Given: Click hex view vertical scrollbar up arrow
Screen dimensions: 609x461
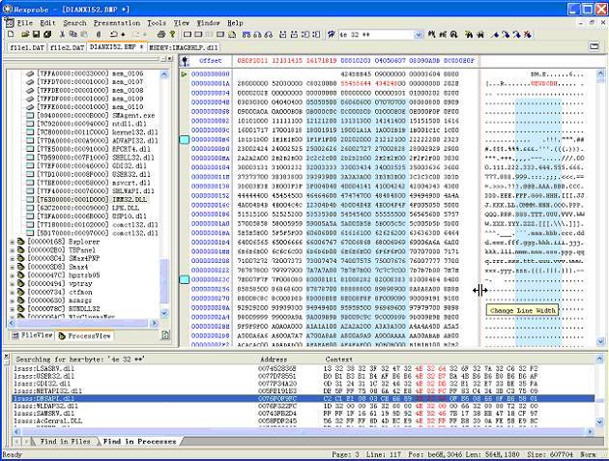Looking at the screenshot, I should point(600,73).
